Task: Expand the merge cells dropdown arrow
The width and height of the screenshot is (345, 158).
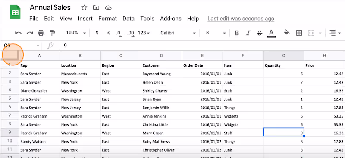Action: (x=320, y=33)
